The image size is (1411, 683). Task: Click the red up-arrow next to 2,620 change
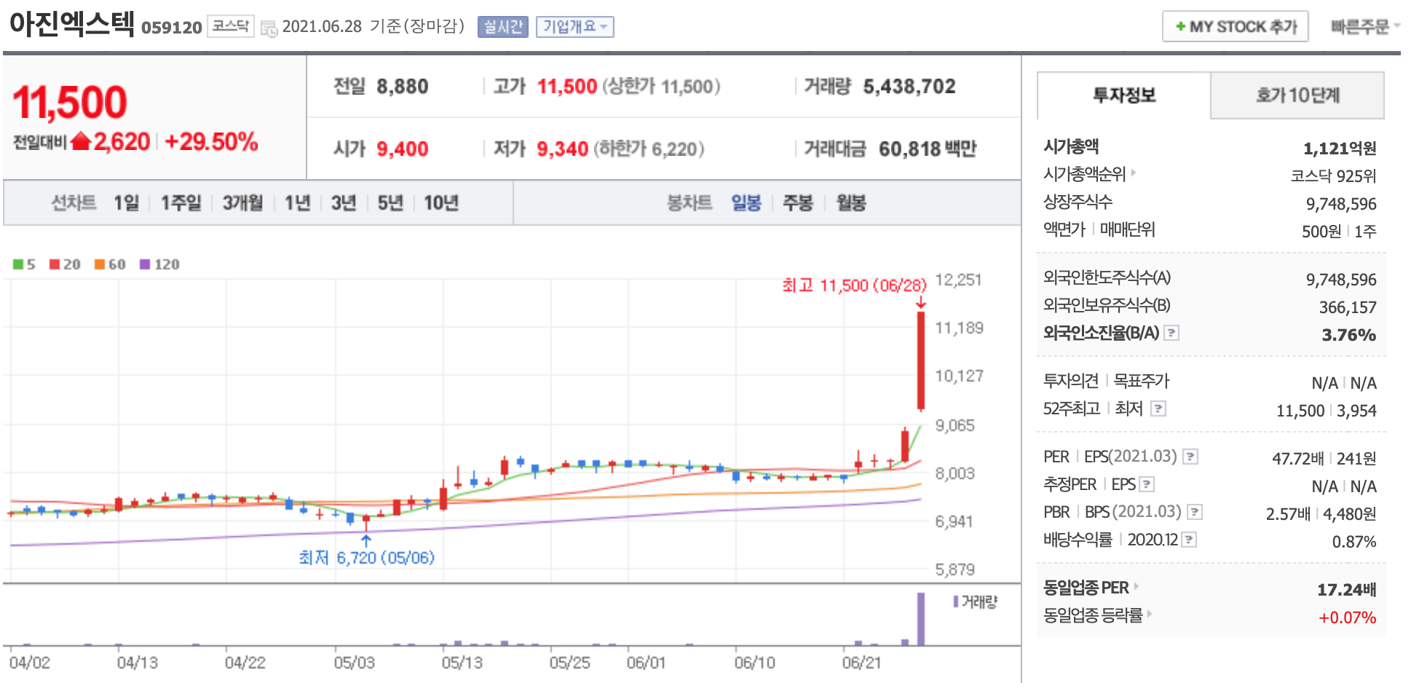81,141
